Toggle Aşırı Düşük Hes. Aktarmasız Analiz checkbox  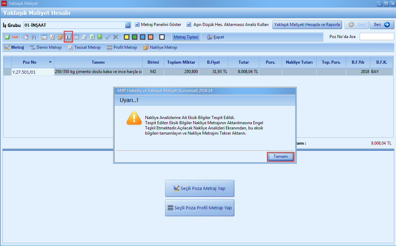point(189,25)
